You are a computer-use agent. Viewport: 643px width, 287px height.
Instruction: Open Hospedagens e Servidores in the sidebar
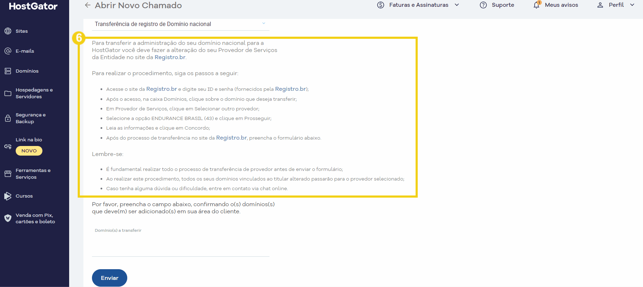pos(34,93)
